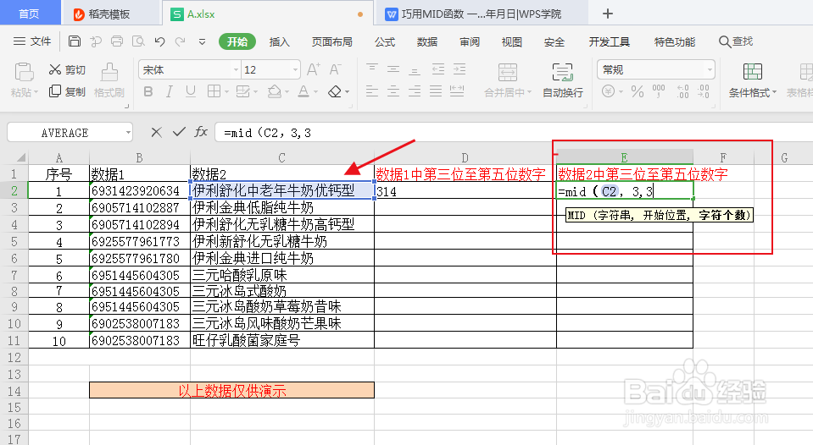Toggle underline formatting
Viewport: 813px width, 445px height.
tap(190, 91)
